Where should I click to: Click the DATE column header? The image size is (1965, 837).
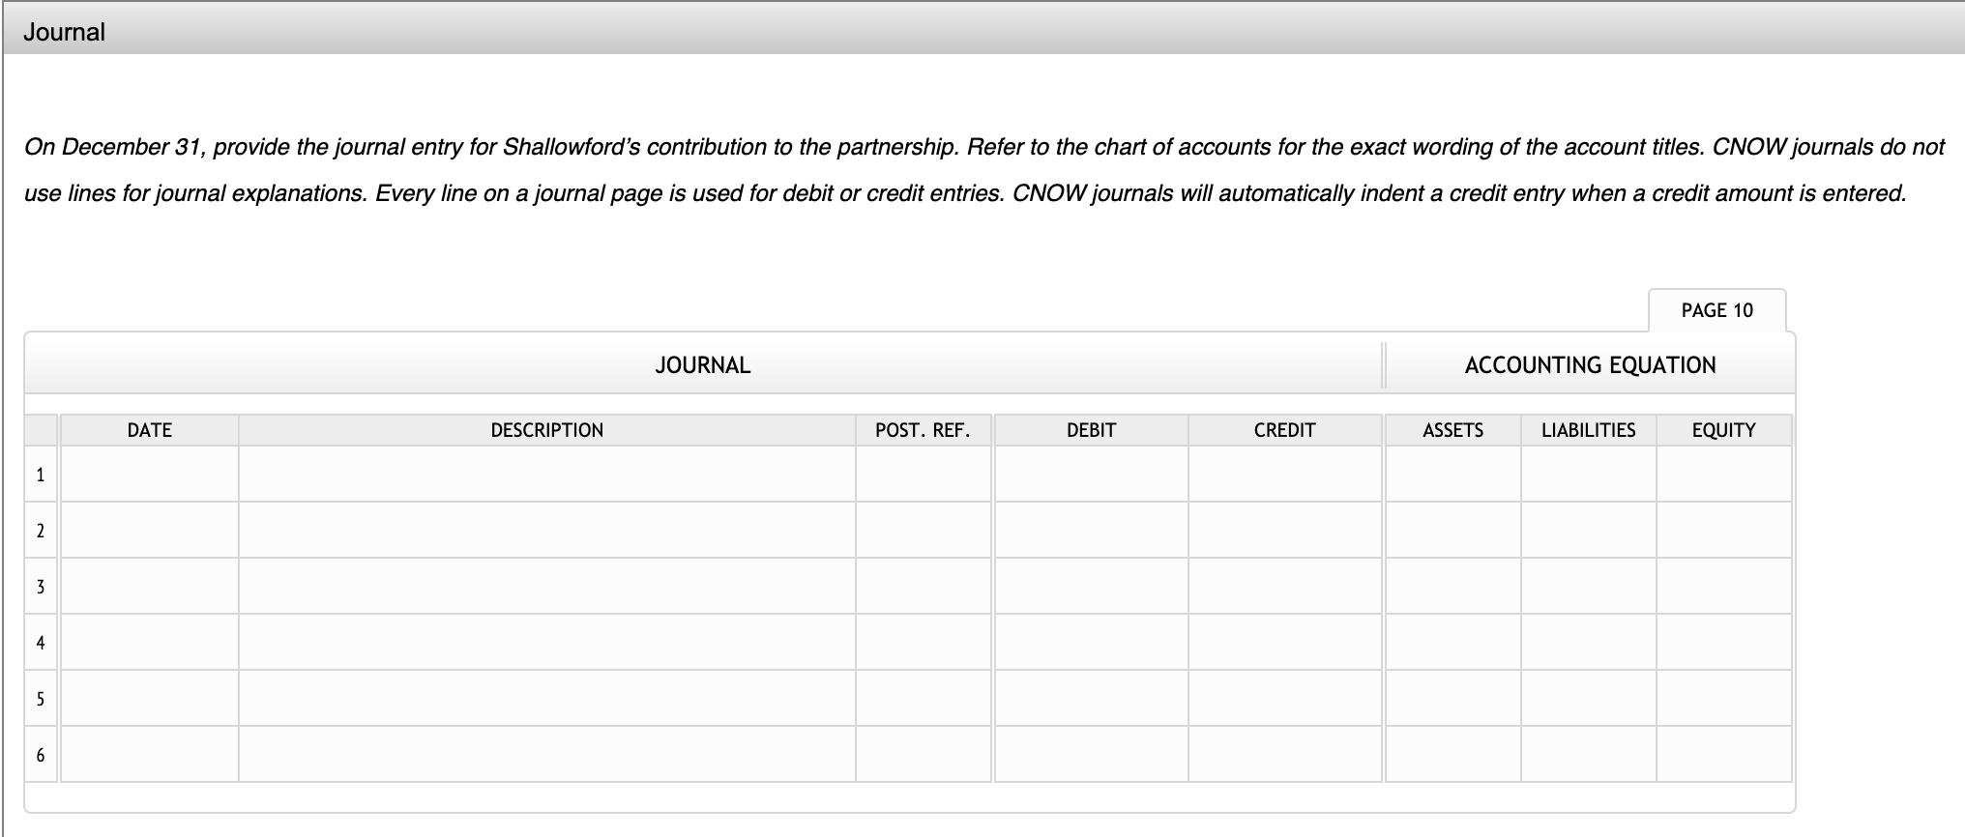pos(148,430)
